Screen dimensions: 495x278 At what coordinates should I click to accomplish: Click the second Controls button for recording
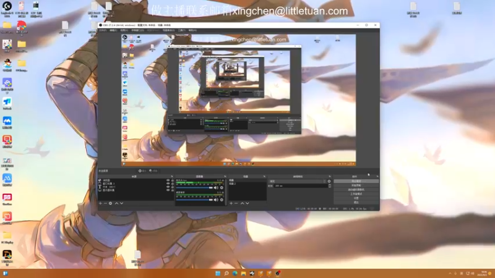coord(356,185)
